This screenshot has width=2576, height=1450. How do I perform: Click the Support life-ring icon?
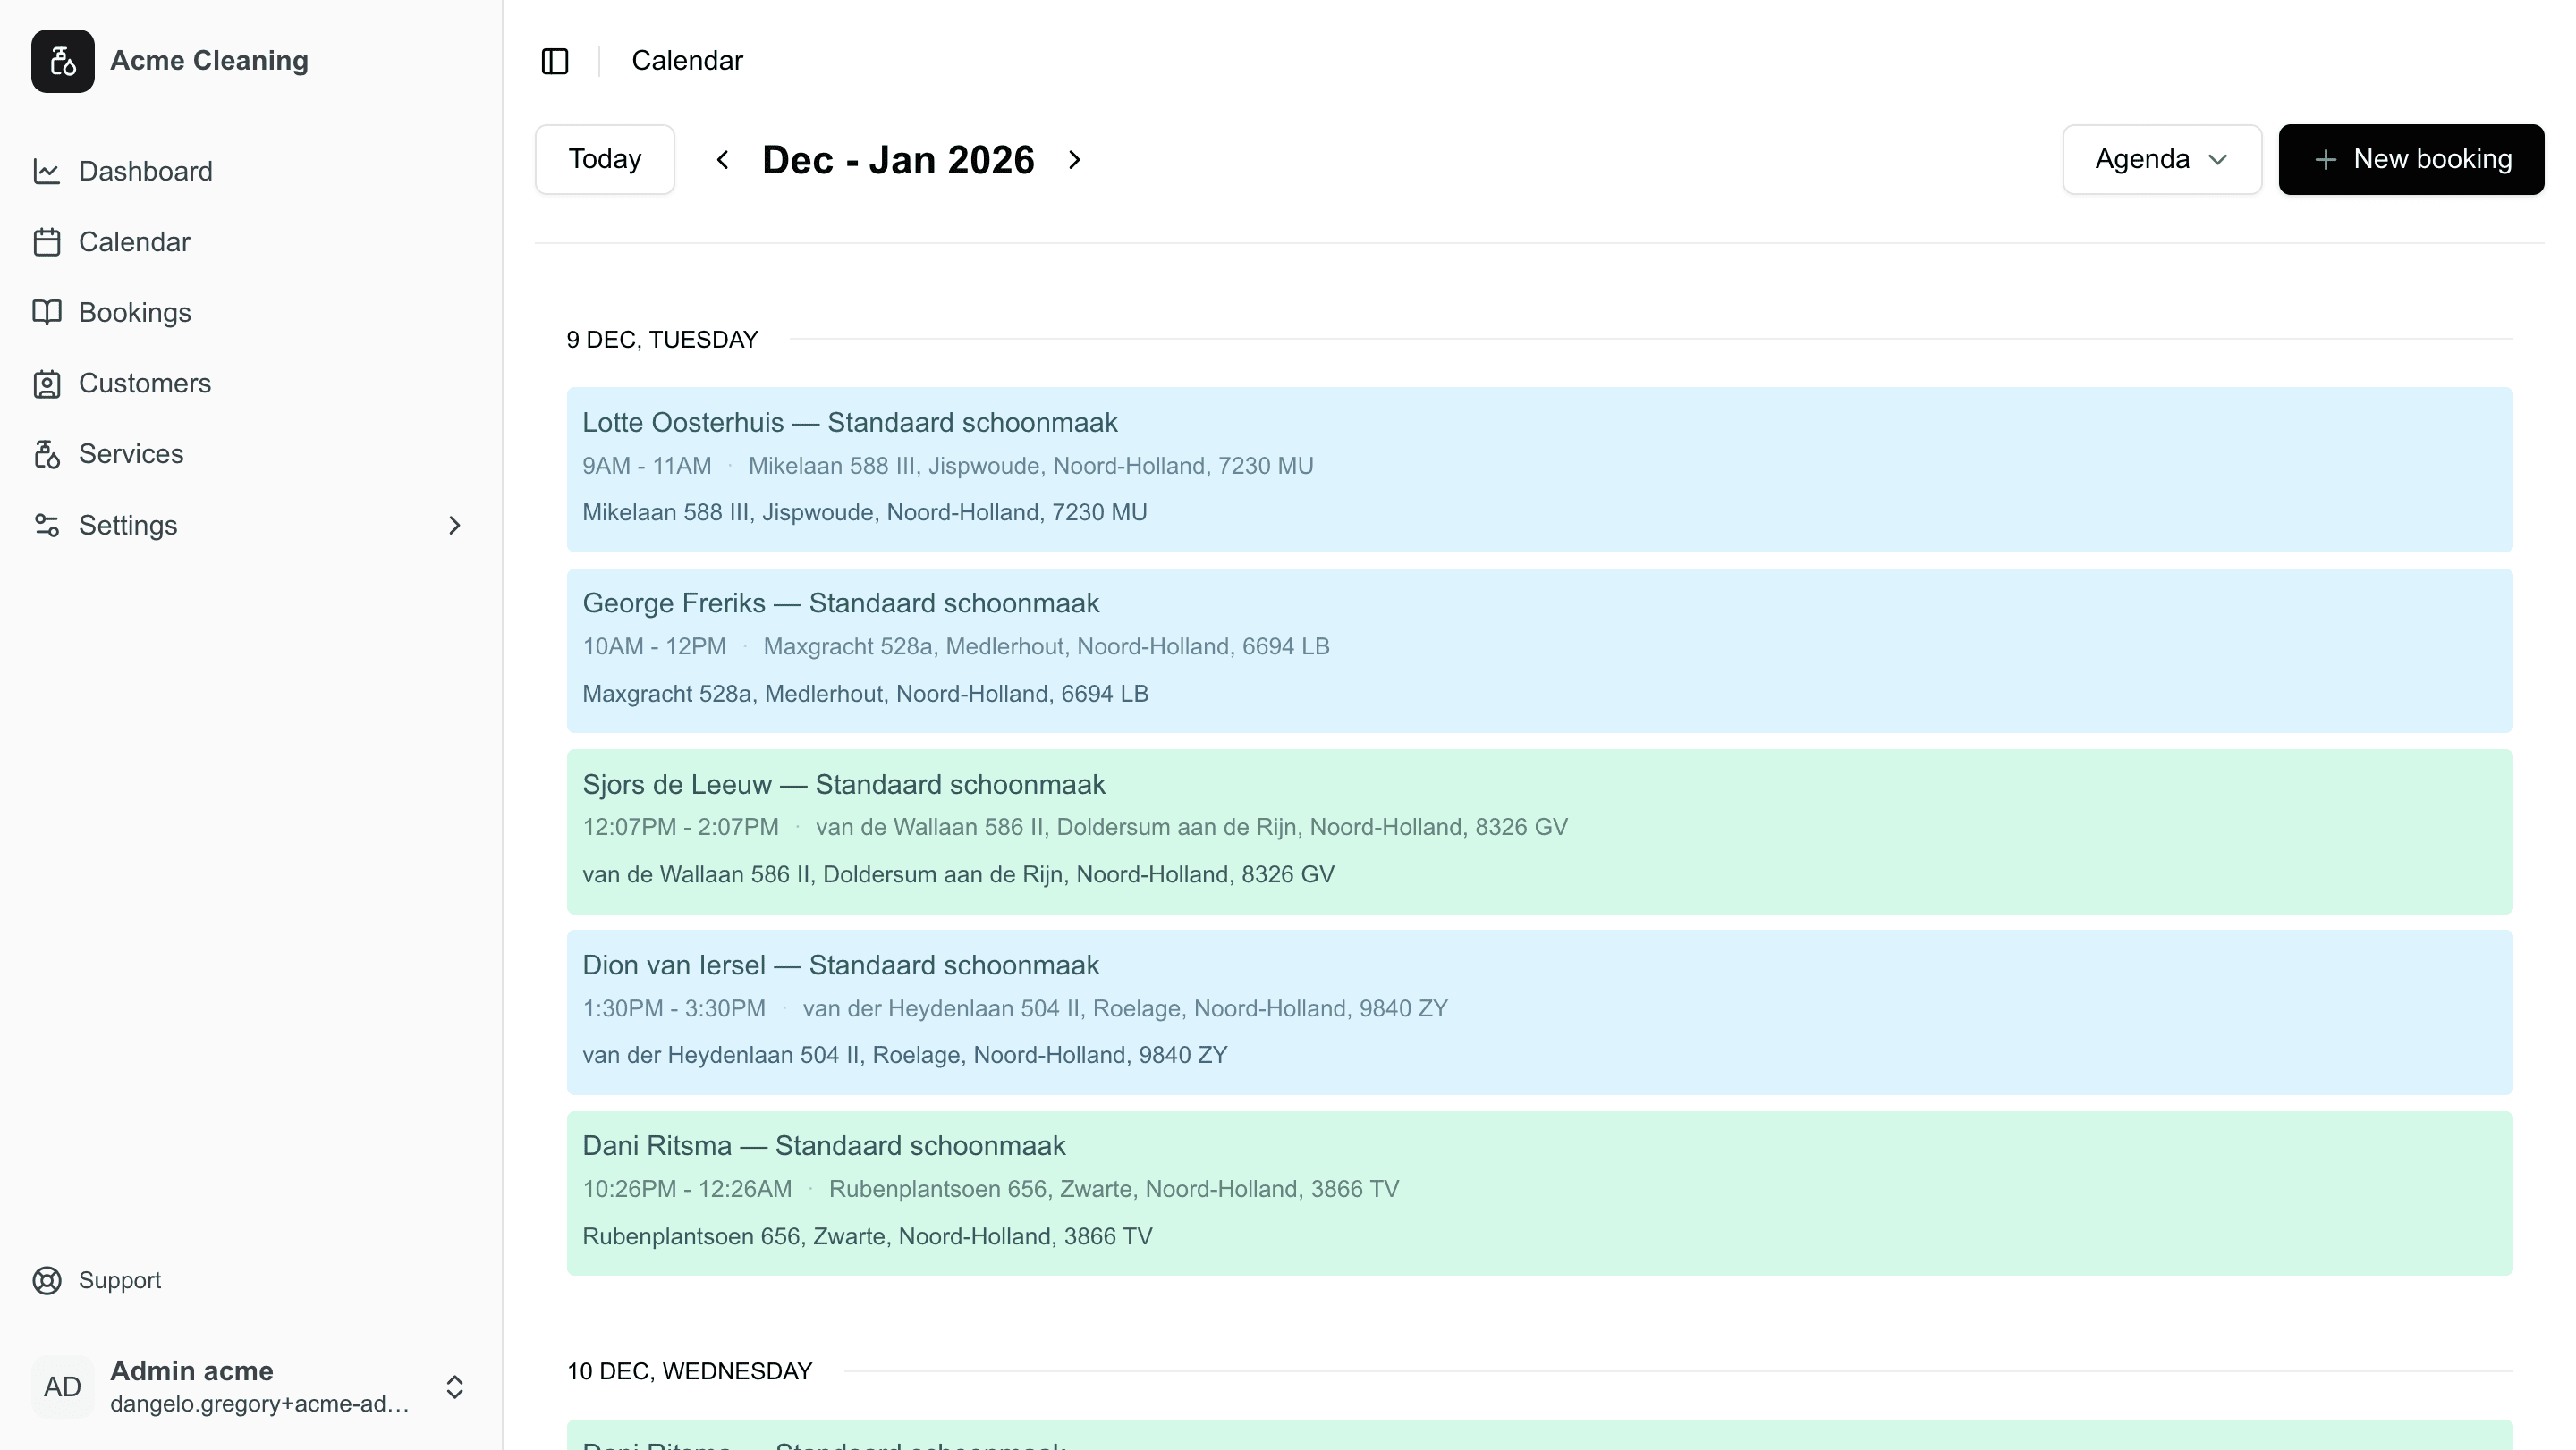pyautogui.click(x=48, y=1280)
